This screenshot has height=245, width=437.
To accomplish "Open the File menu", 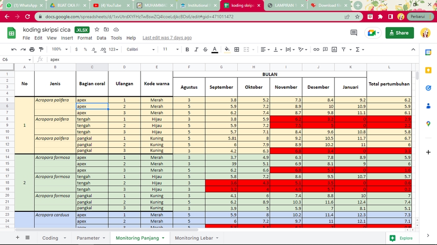I will (26, 38).
